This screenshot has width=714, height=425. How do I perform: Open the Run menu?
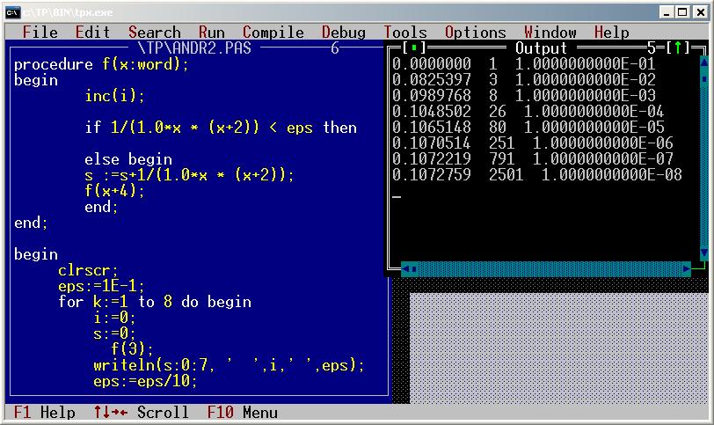[x=211, y=33]
